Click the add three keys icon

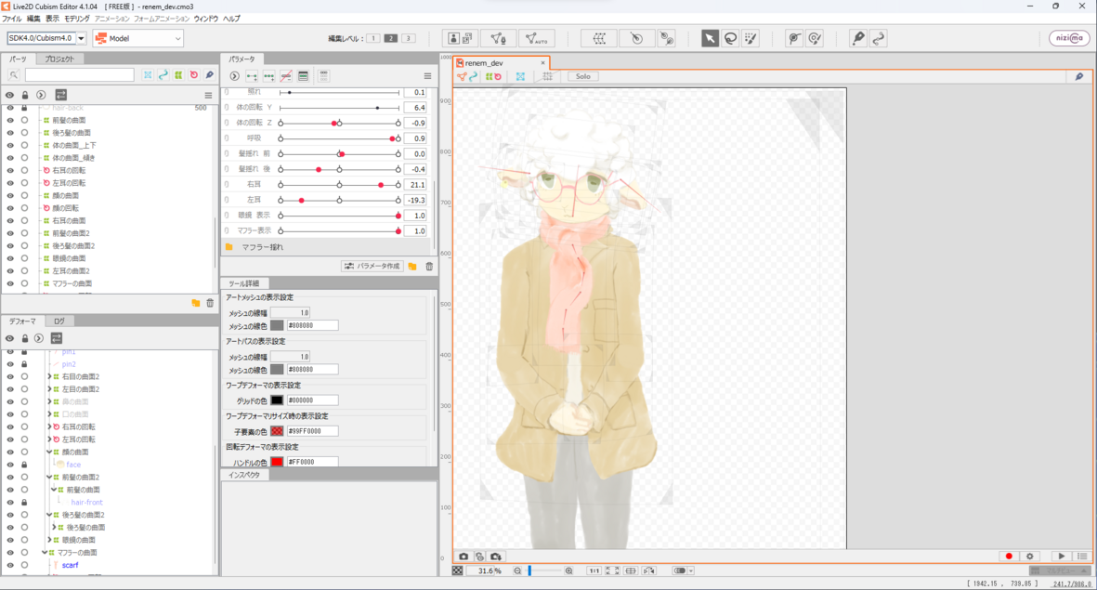coord(268,75)
